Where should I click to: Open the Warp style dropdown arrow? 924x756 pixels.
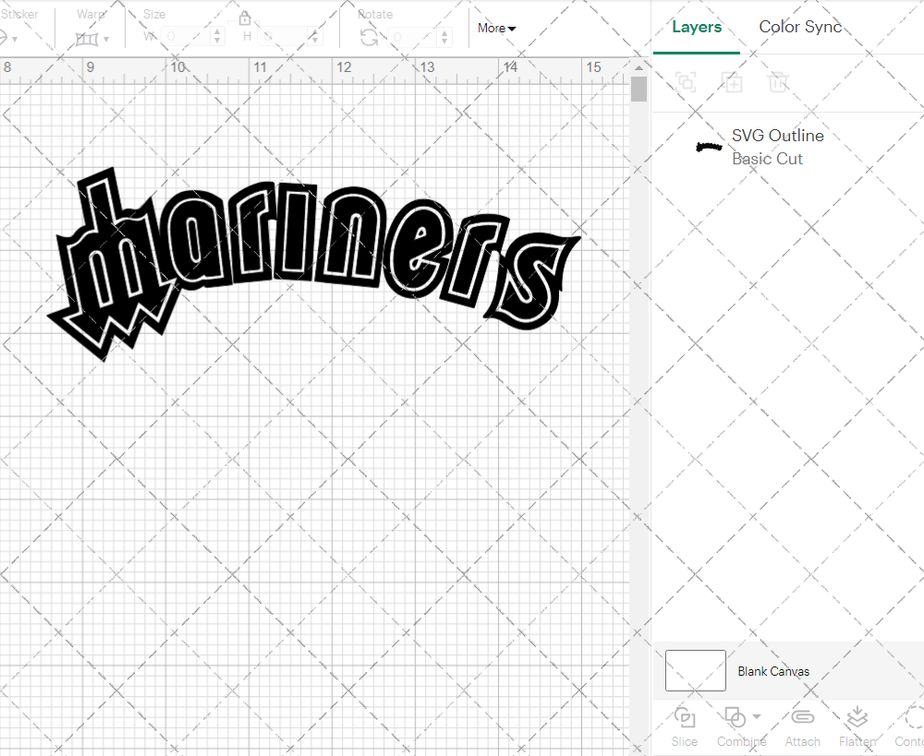pos(105,37)
